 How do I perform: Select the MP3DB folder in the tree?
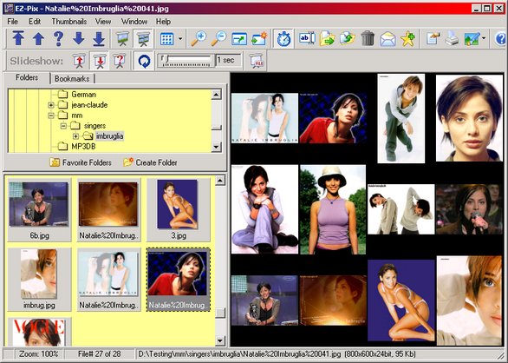click(83, 147)
